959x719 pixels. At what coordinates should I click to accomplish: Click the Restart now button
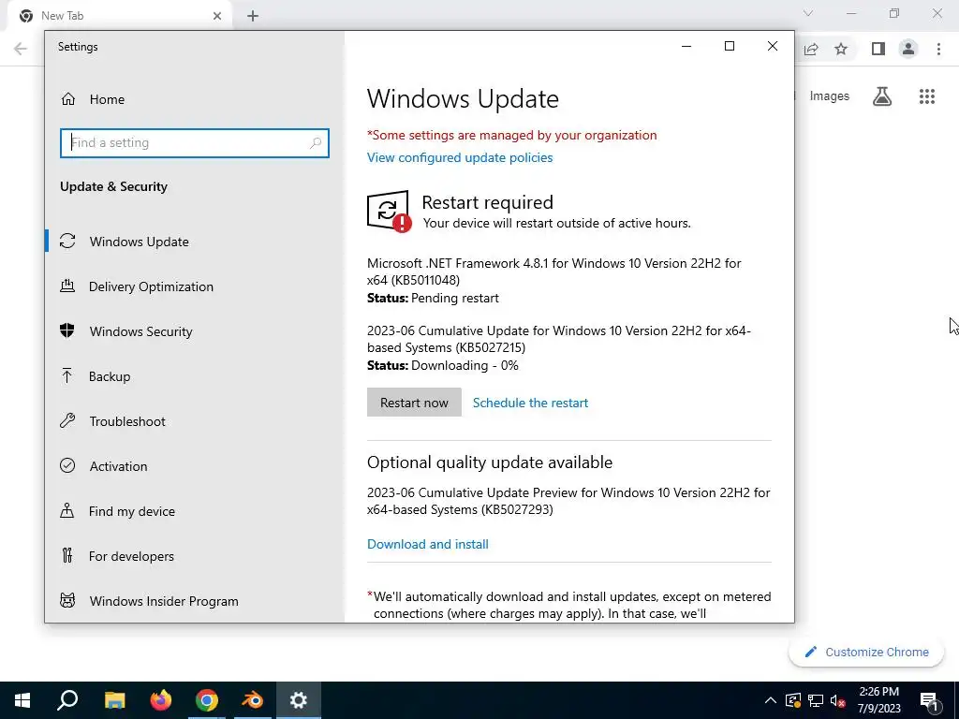(x=414, y=403)
